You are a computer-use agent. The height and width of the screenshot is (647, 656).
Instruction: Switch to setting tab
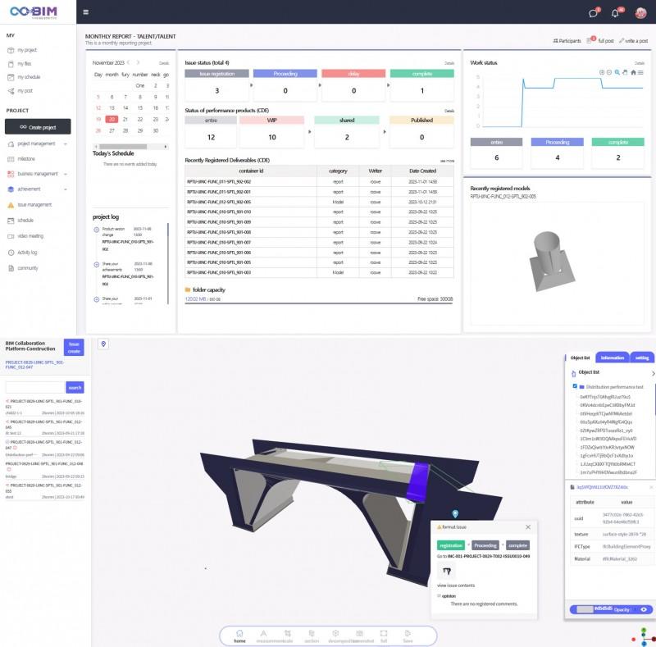coord(642,358)
